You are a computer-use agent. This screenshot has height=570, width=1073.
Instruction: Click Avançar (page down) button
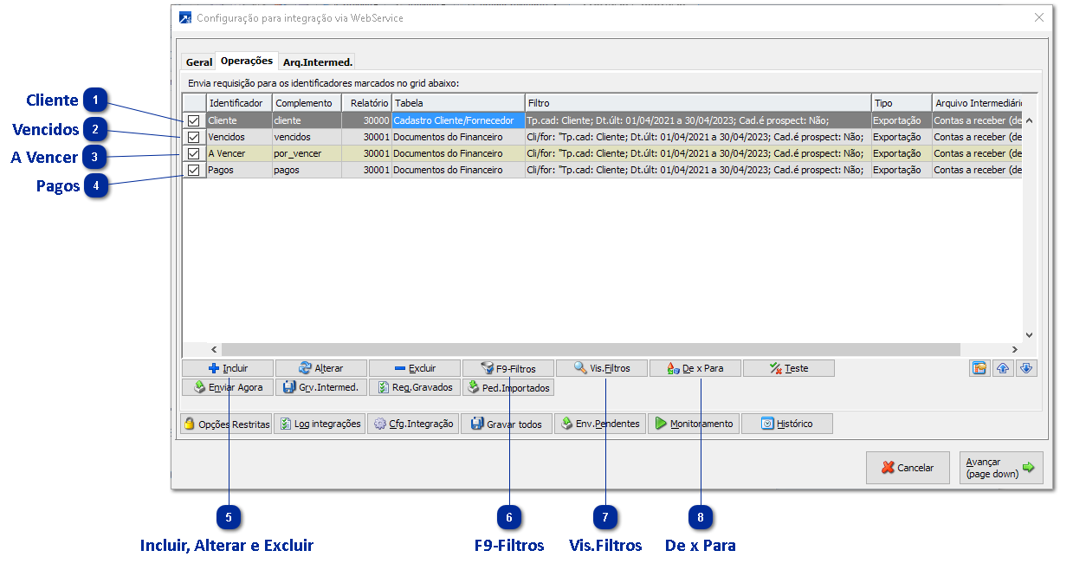click(1000, 468)
